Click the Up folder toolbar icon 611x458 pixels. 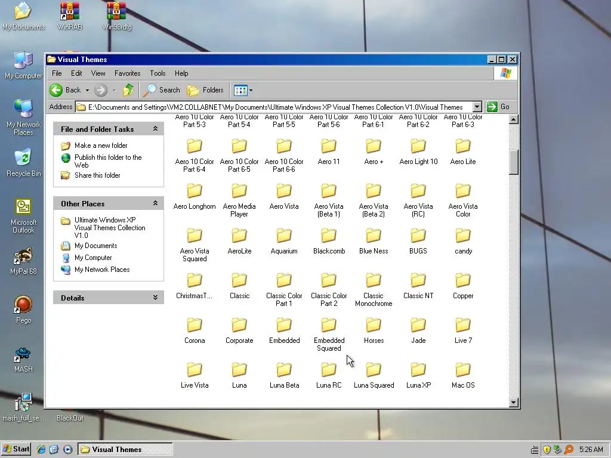128,90
